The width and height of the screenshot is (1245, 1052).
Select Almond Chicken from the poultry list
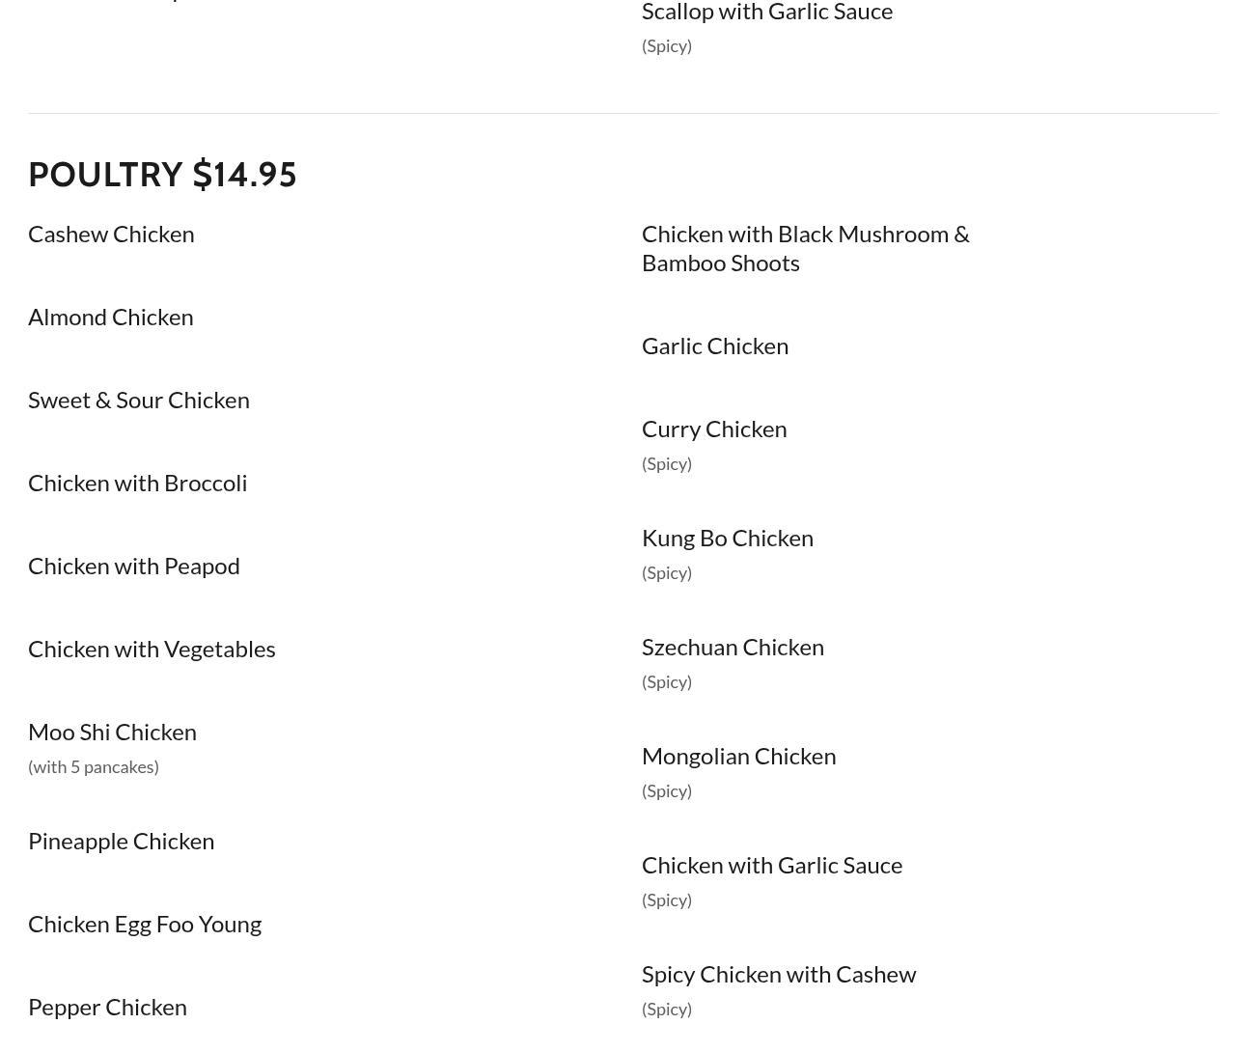111,318
